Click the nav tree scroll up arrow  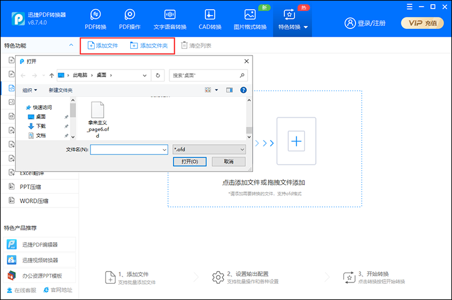pos(73,100)
